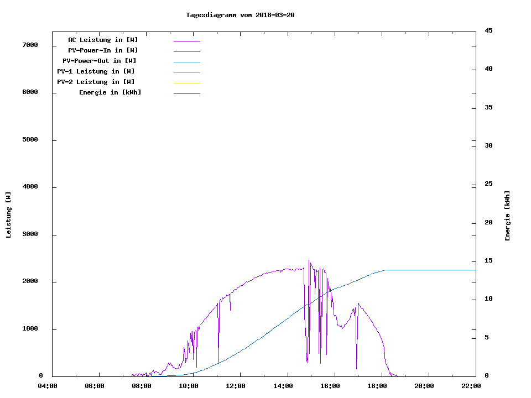Click the vertical Leistung [W] axis title
This screenshot has width=531, height=398.
click(x=8, y=215)
